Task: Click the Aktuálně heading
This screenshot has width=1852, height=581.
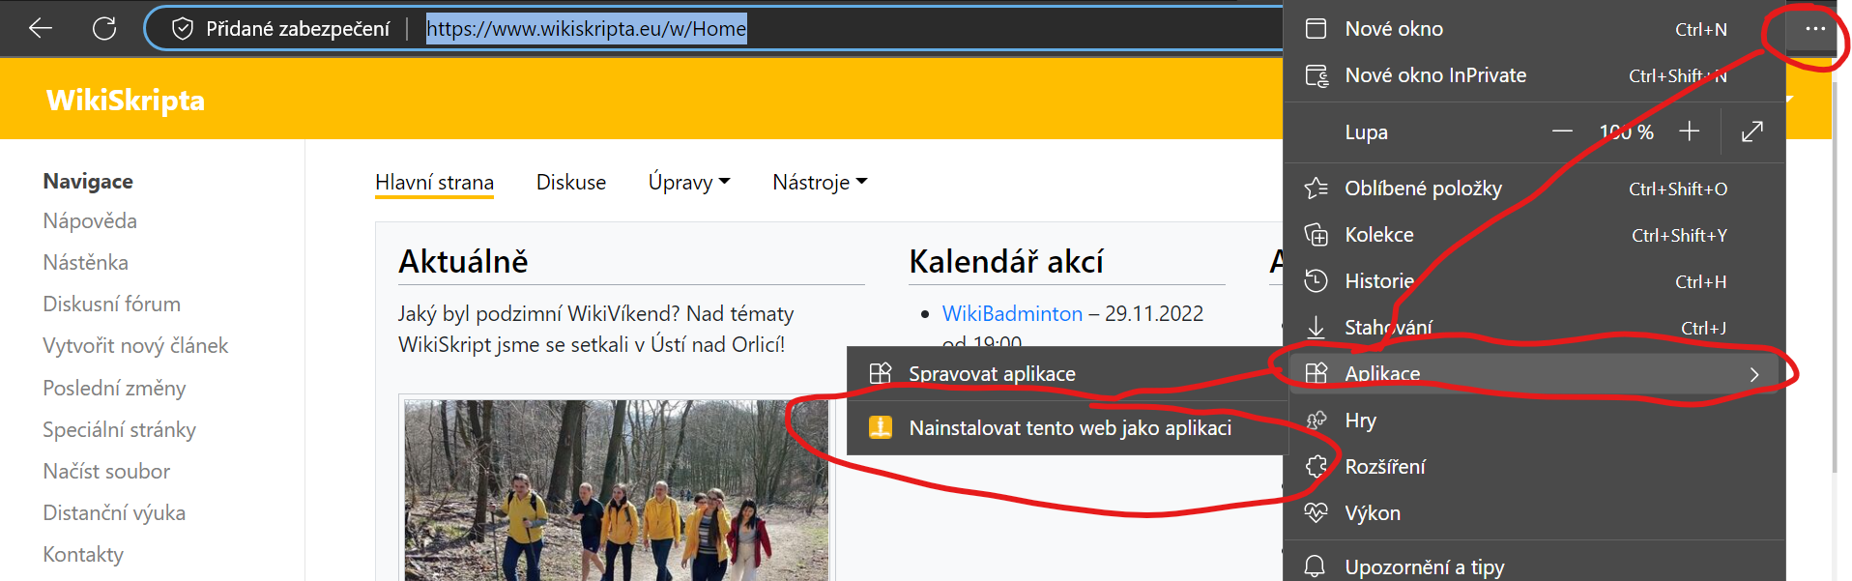Action: 463,261
